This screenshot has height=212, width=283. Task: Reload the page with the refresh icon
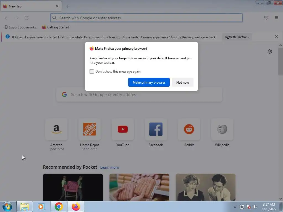coord(27,18)
